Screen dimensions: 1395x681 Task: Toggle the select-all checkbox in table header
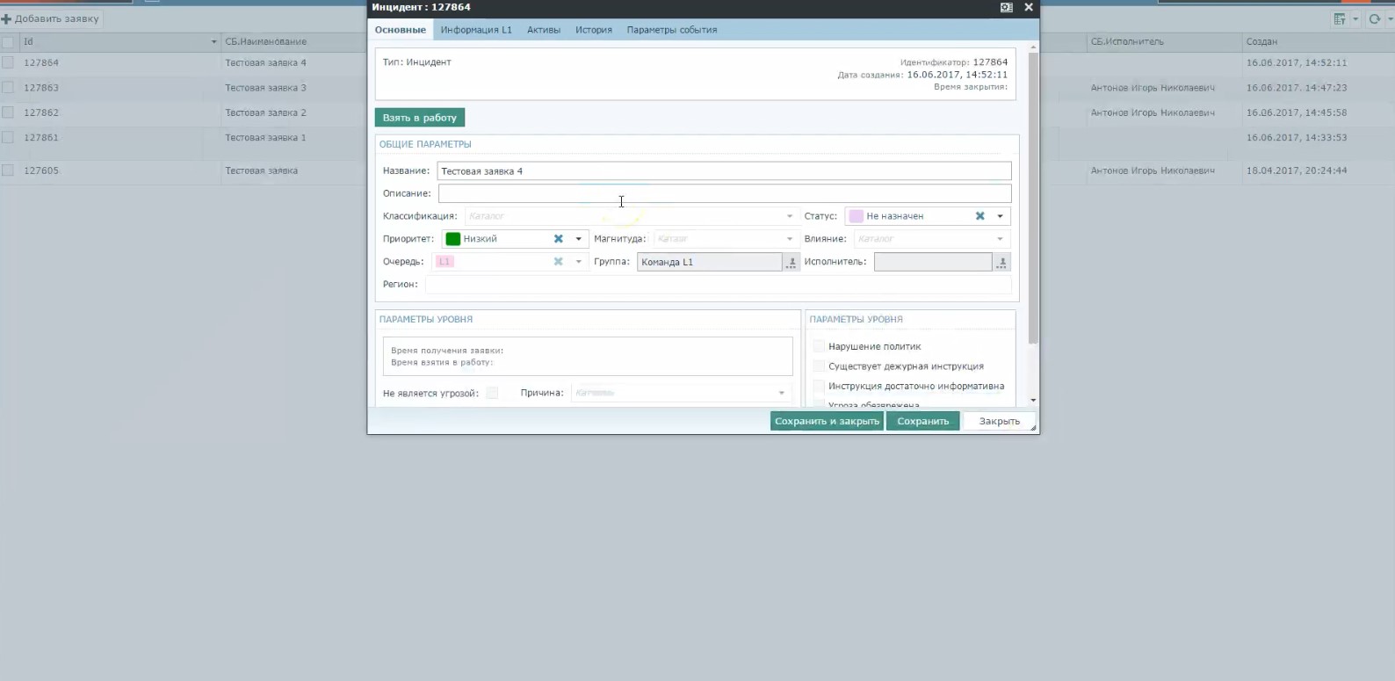tap(8, 42)
